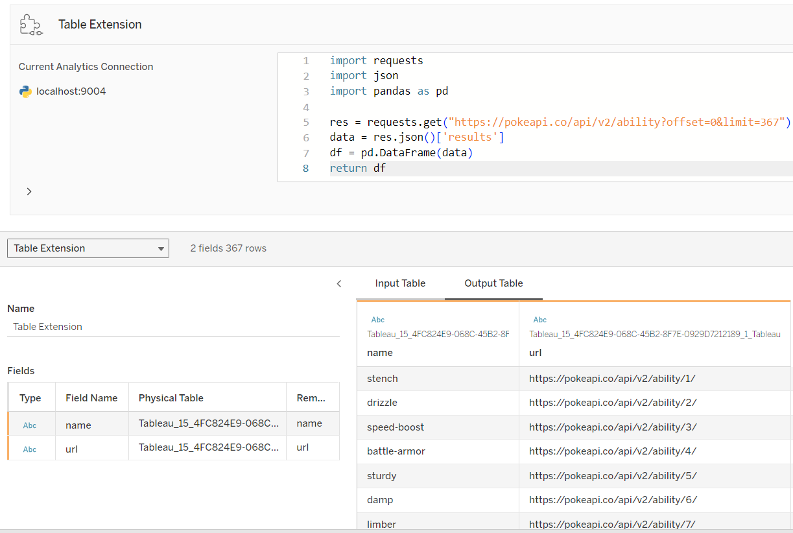Click the Physical Table column header
Image resolution: width=793 pixels, height=533 pixels.
(171, 398)
